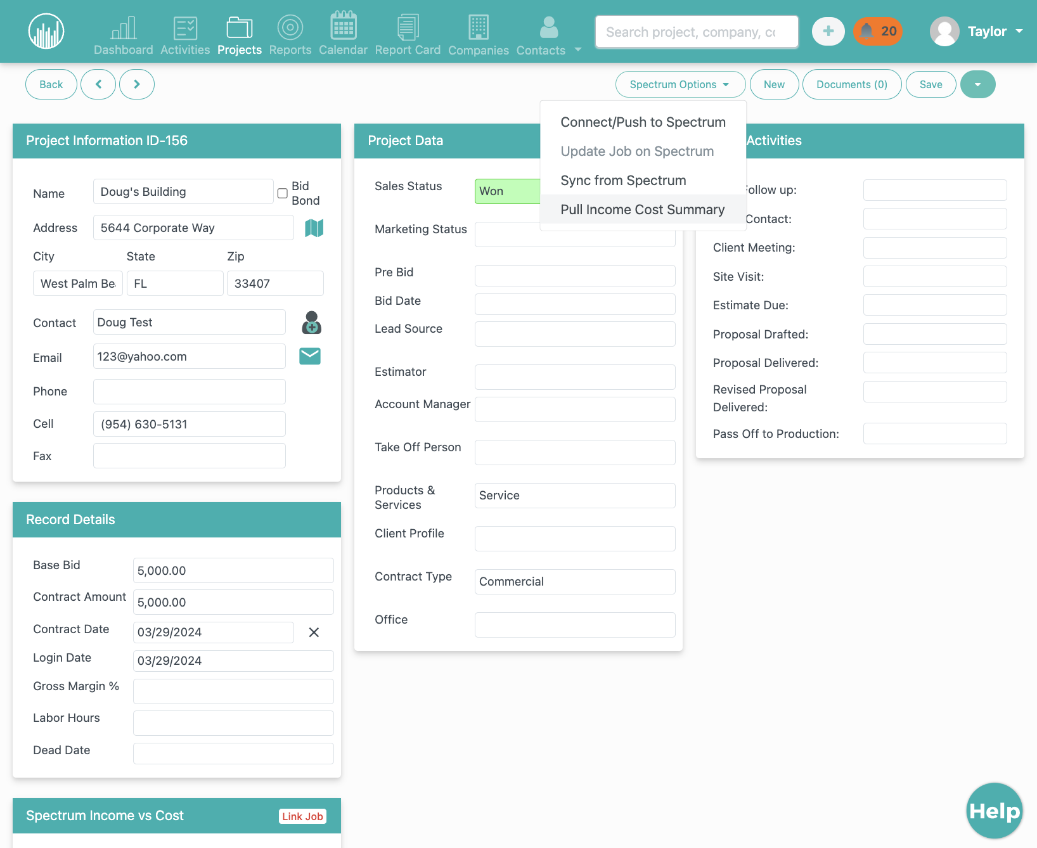This screenshot has width=1037, height=848.
Task: Click the Cell phone field
Action: 190,424
